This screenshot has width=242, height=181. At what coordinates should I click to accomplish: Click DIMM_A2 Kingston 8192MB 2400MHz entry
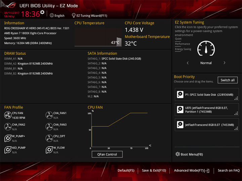pyautogui.click(x=28, y=64)
